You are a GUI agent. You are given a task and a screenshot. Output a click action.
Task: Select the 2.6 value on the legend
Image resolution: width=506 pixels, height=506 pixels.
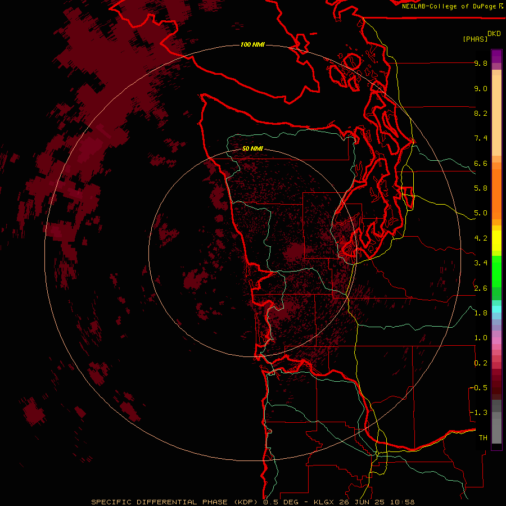[481, 288]
